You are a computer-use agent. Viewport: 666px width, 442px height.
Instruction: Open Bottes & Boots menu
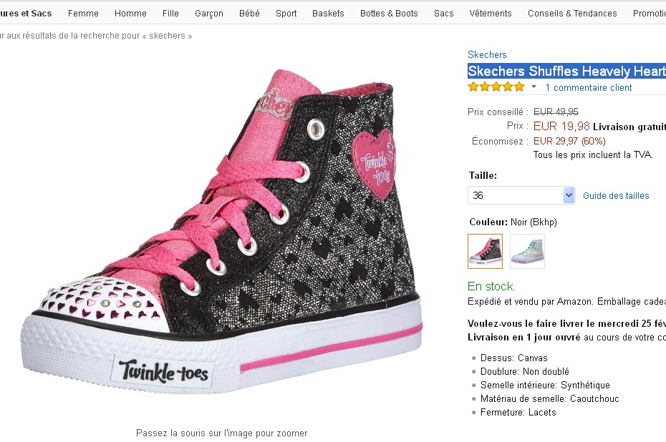click(389, 14)
